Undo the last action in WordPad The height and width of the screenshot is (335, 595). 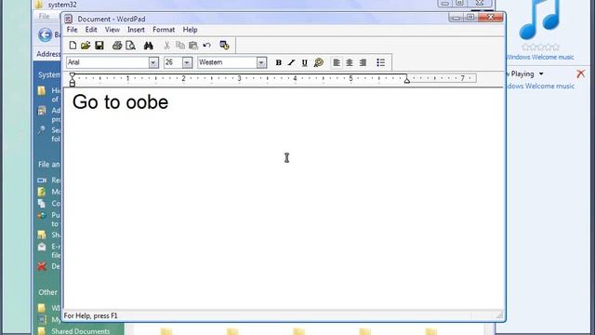point(206,46)
